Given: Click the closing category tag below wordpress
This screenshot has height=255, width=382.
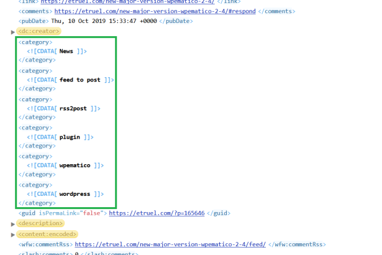Looking at the screenshot, I should (37, 203).
